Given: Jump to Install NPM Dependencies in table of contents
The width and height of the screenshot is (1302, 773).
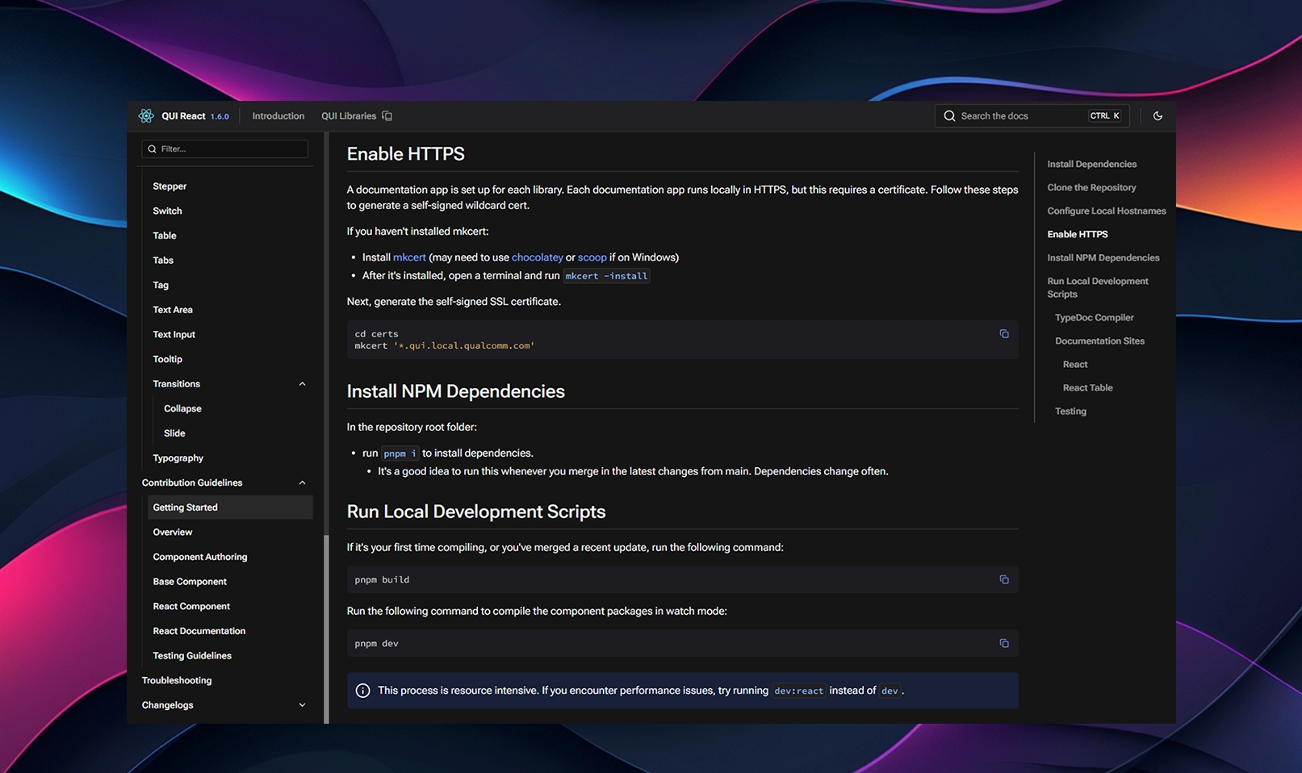Looking at the screenshot, I should (x=1103, y=258).
